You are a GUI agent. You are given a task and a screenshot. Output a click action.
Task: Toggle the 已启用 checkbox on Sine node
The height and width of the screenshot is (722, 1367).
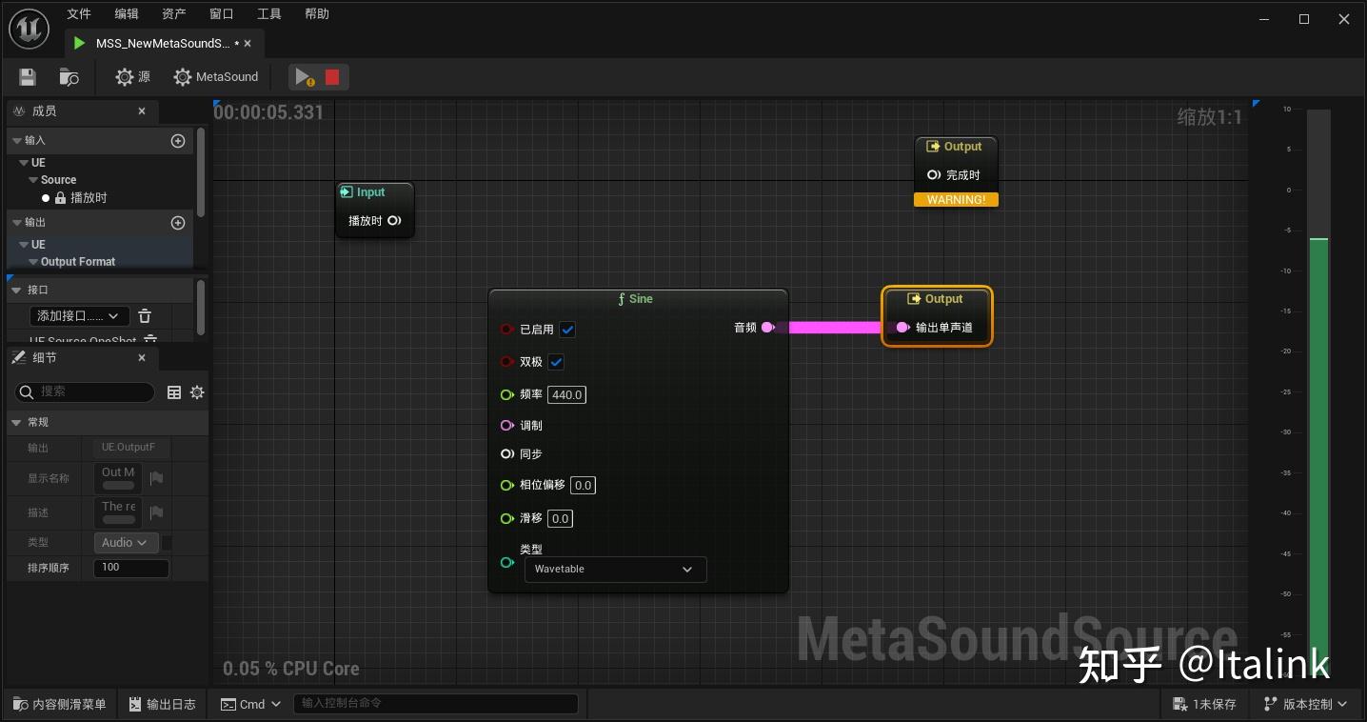coord(567,330)
